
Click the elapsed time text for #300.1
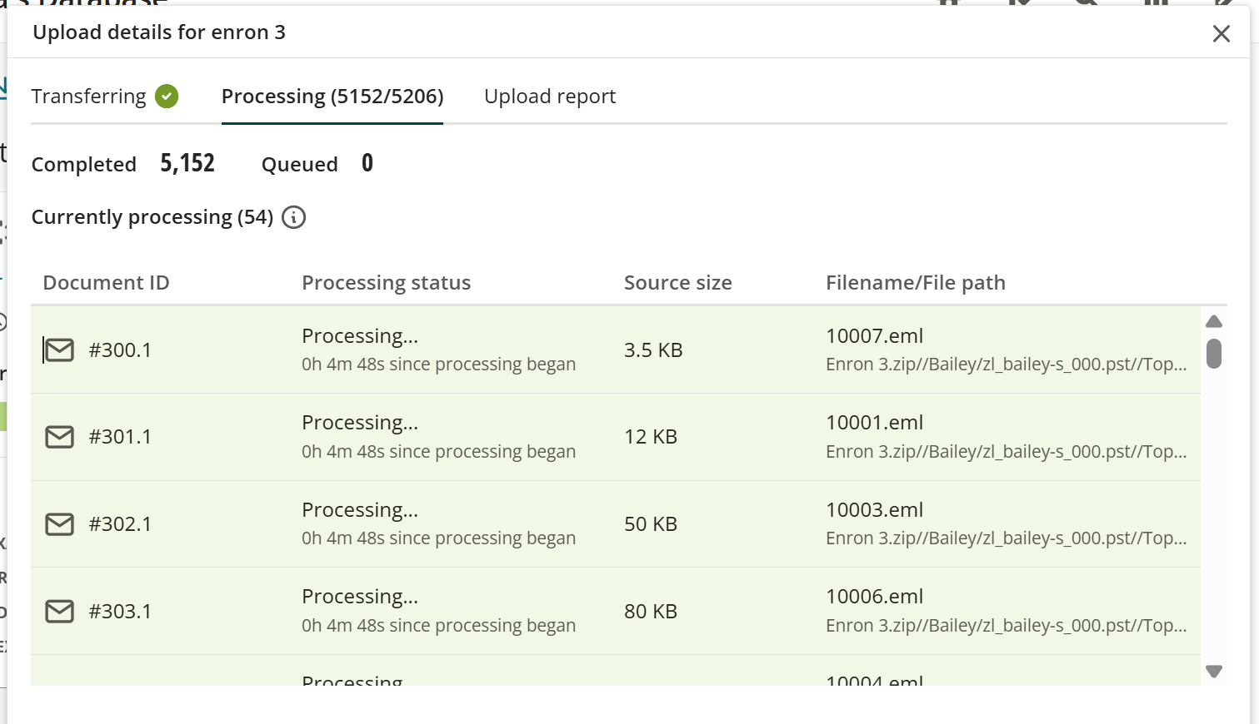coord(438,364)
